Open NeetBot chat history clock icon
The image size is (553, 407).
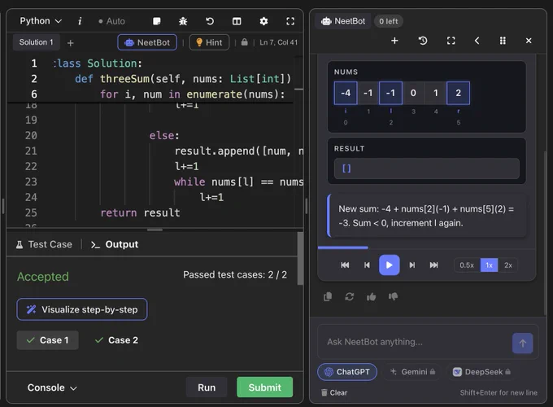point(423,41)
